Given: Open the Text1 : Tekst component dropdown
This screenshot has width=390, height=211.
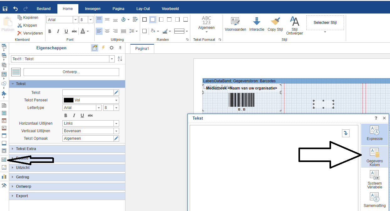Looking at the screenshot, I should coord(112,59).
